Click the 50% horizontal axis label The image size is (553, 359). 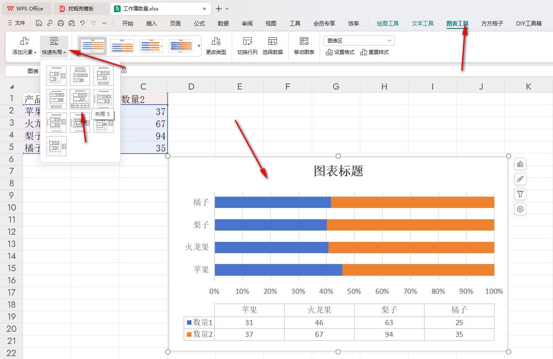click(354, 291)
